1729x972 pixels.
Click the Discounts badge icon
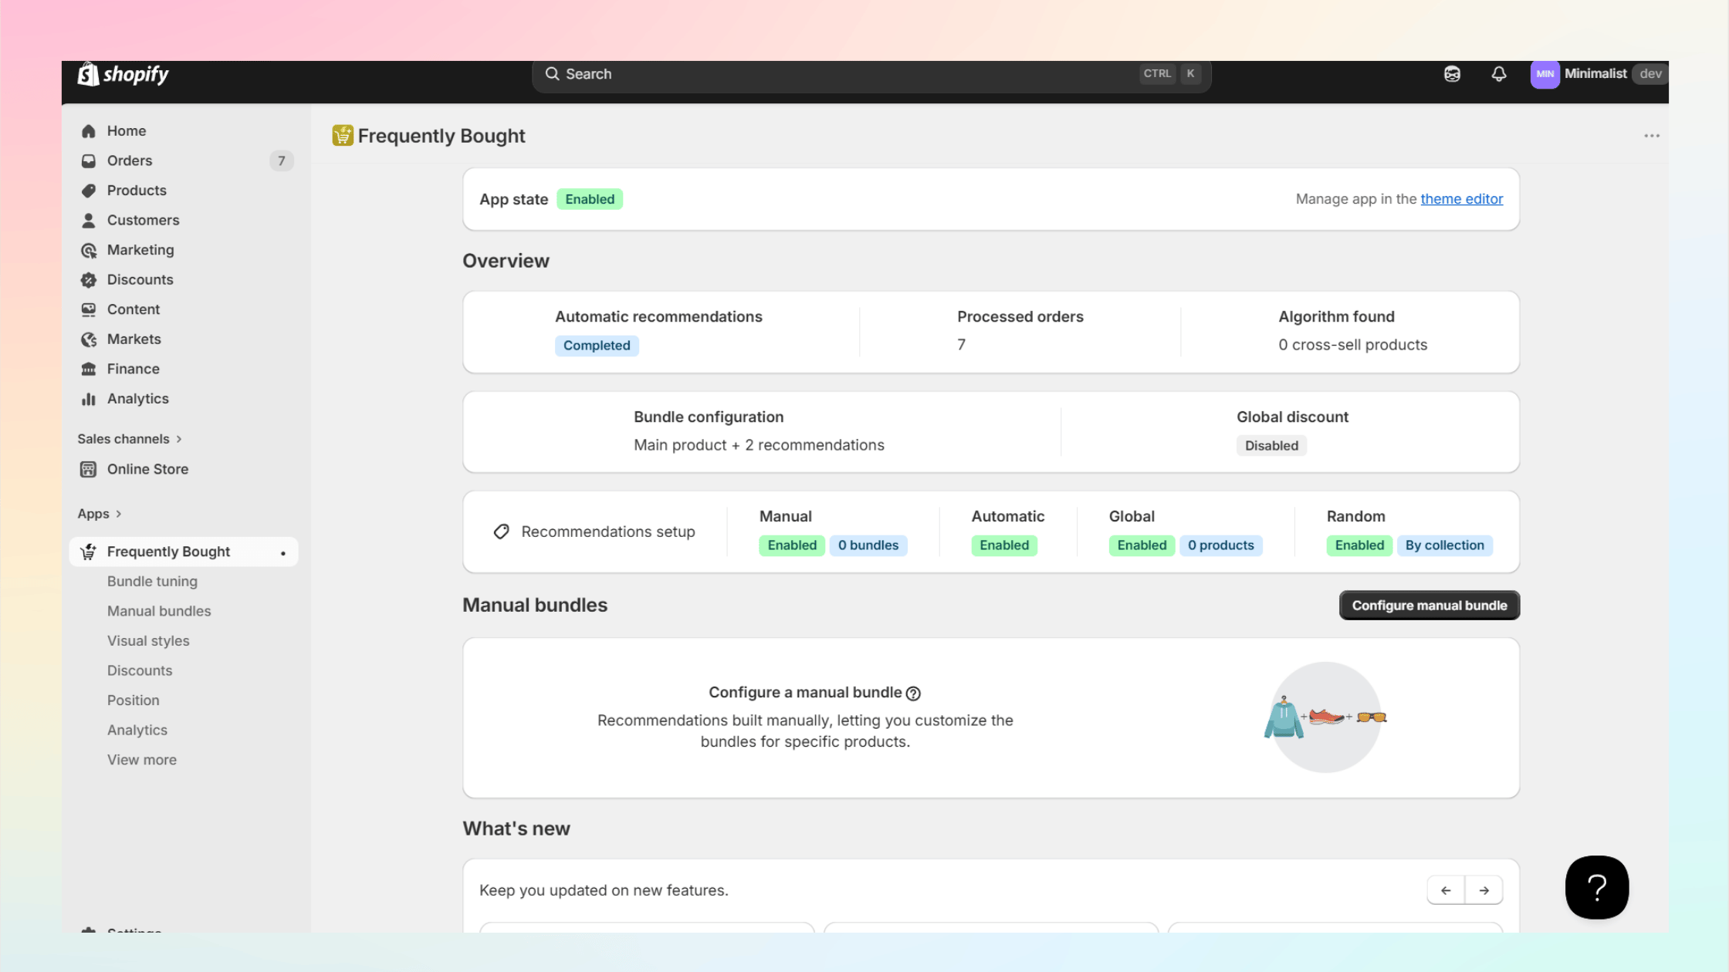(x=89, y=280)
